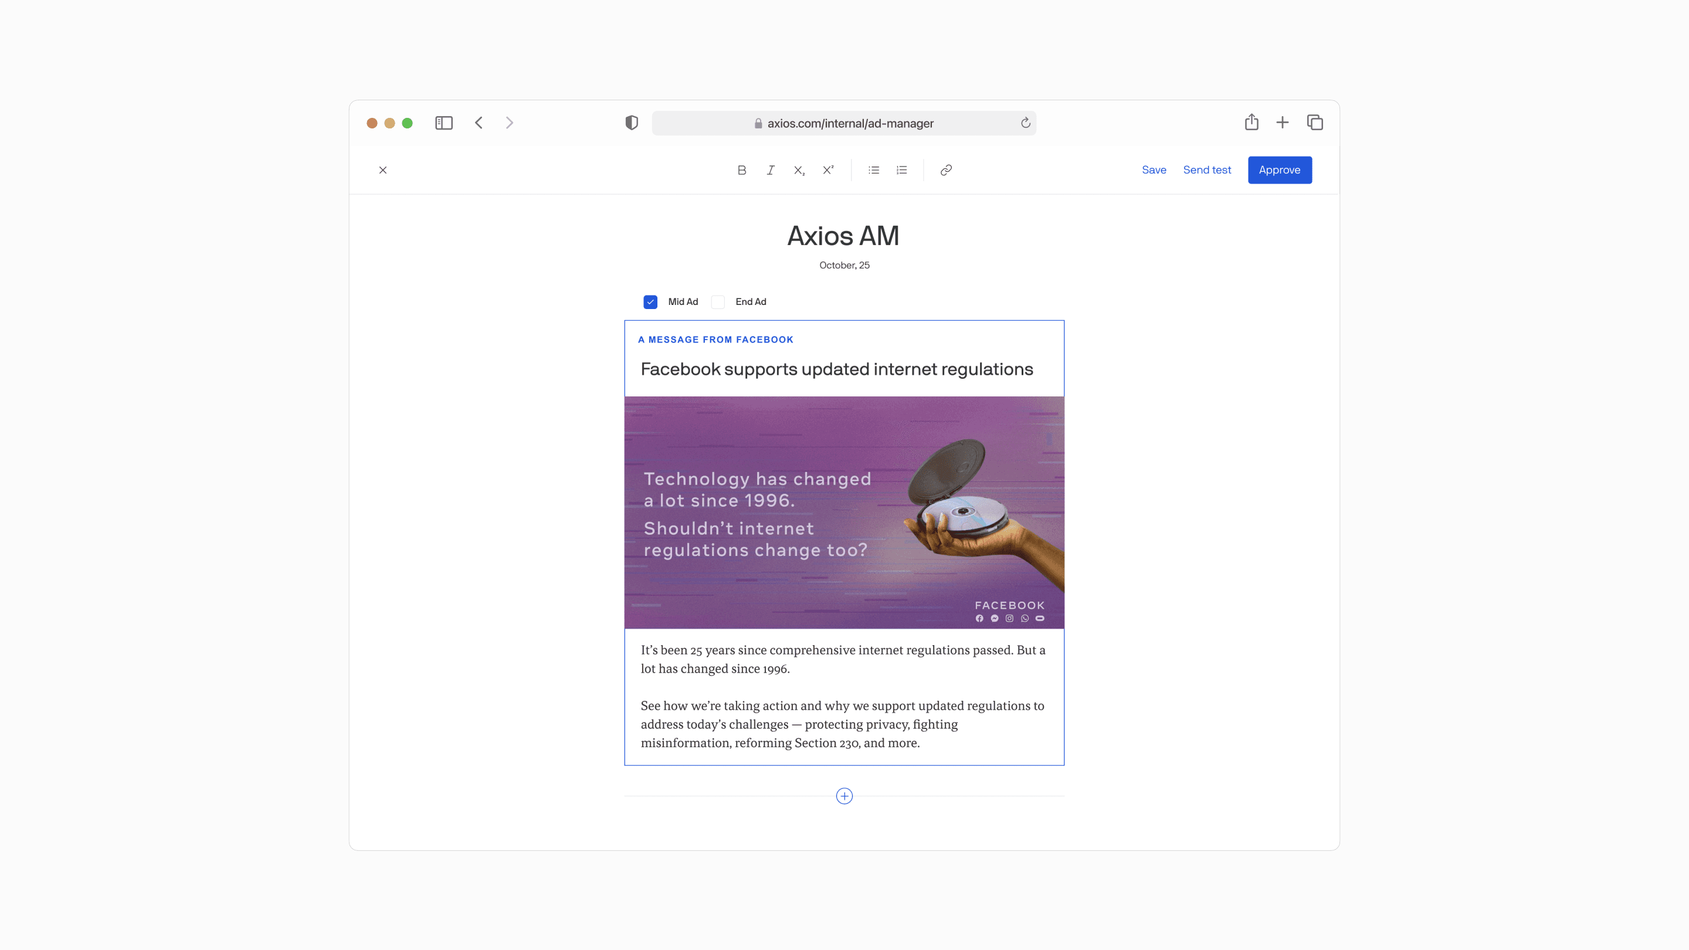Insert a bulleted list
The image size is (1689, 950).
(x=873, y=170)
